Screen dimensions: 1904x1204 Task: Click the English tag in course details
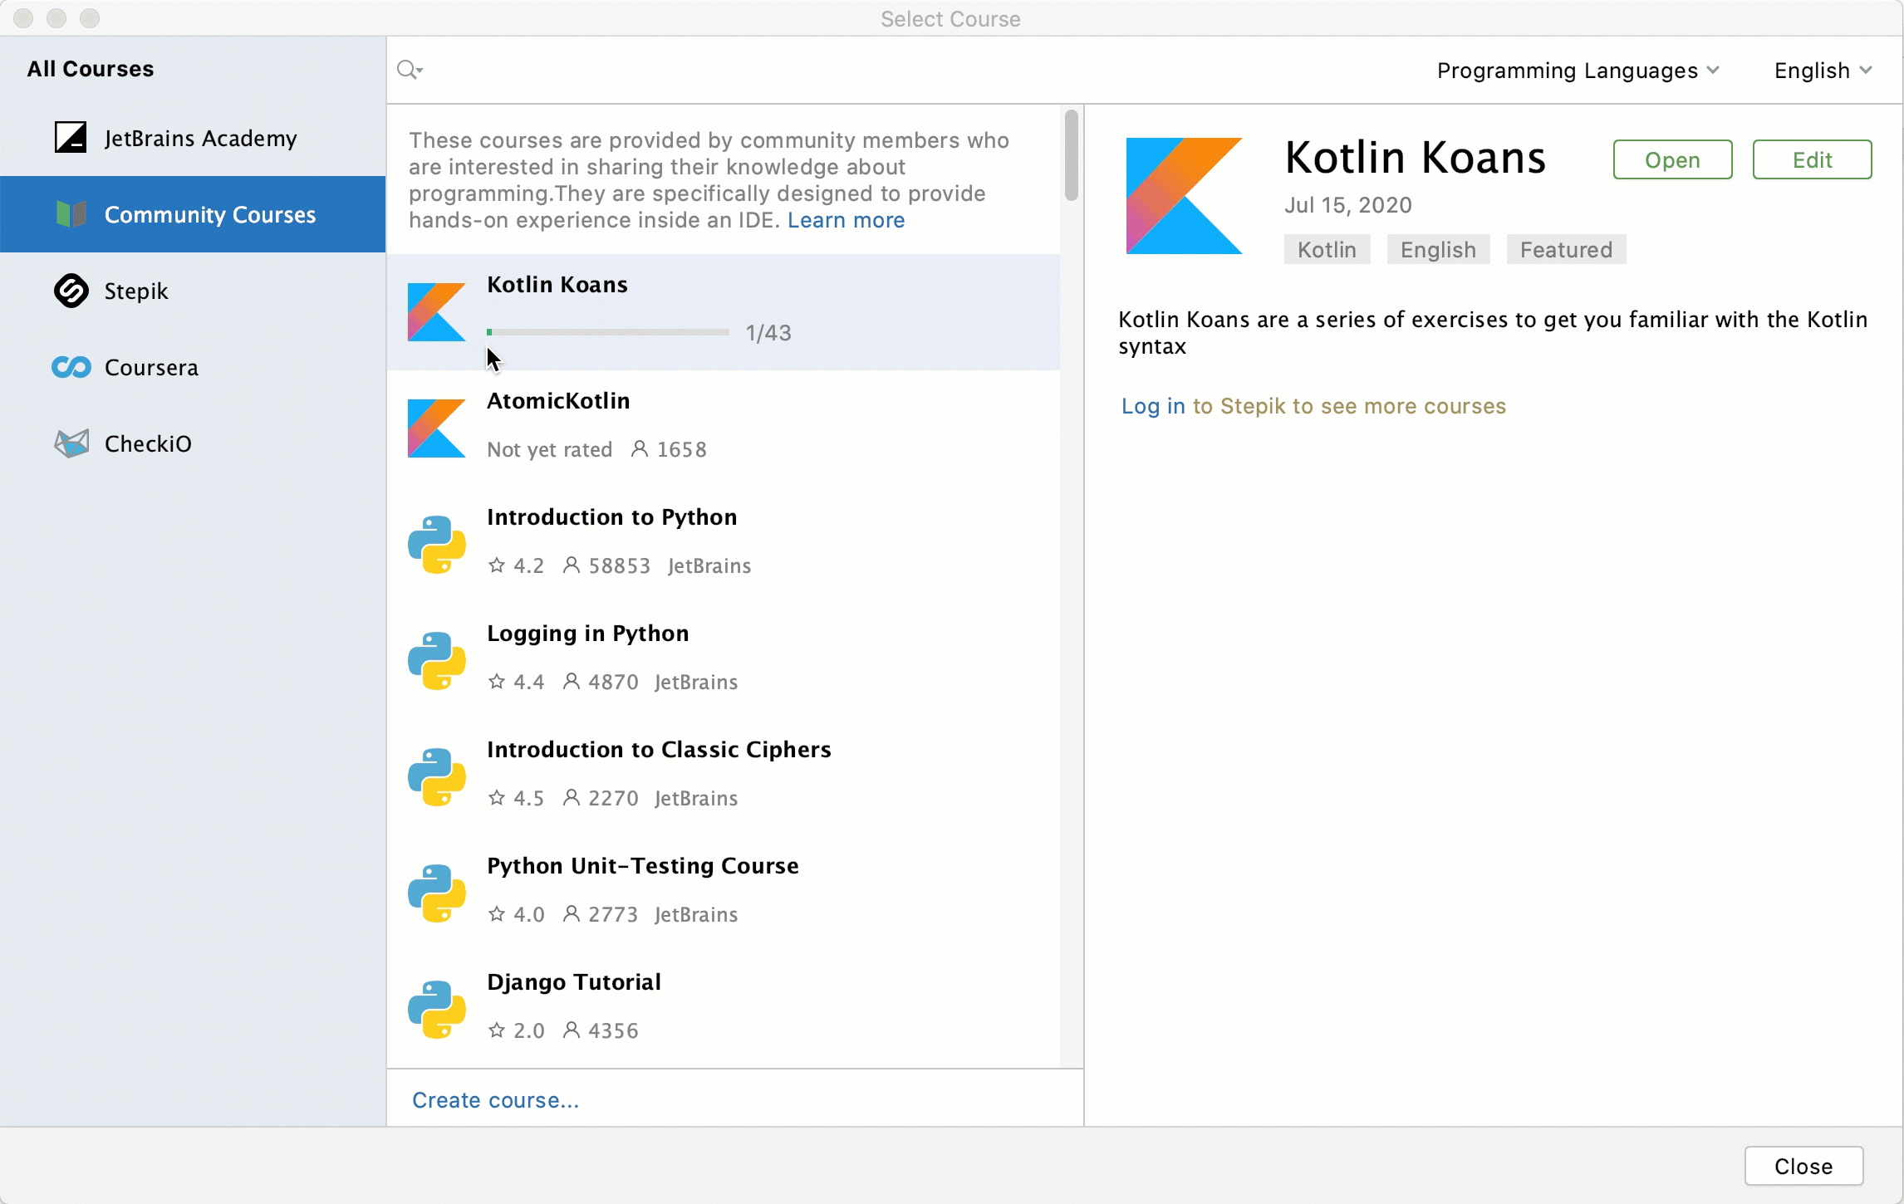tap(1438, 249)
